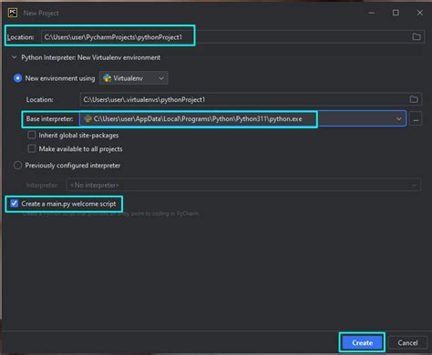This screenshot has height=355, width=432.
Task: Click the 'Python Interpreter: New Virtualenv environment' heading
Action: point(90,57)
